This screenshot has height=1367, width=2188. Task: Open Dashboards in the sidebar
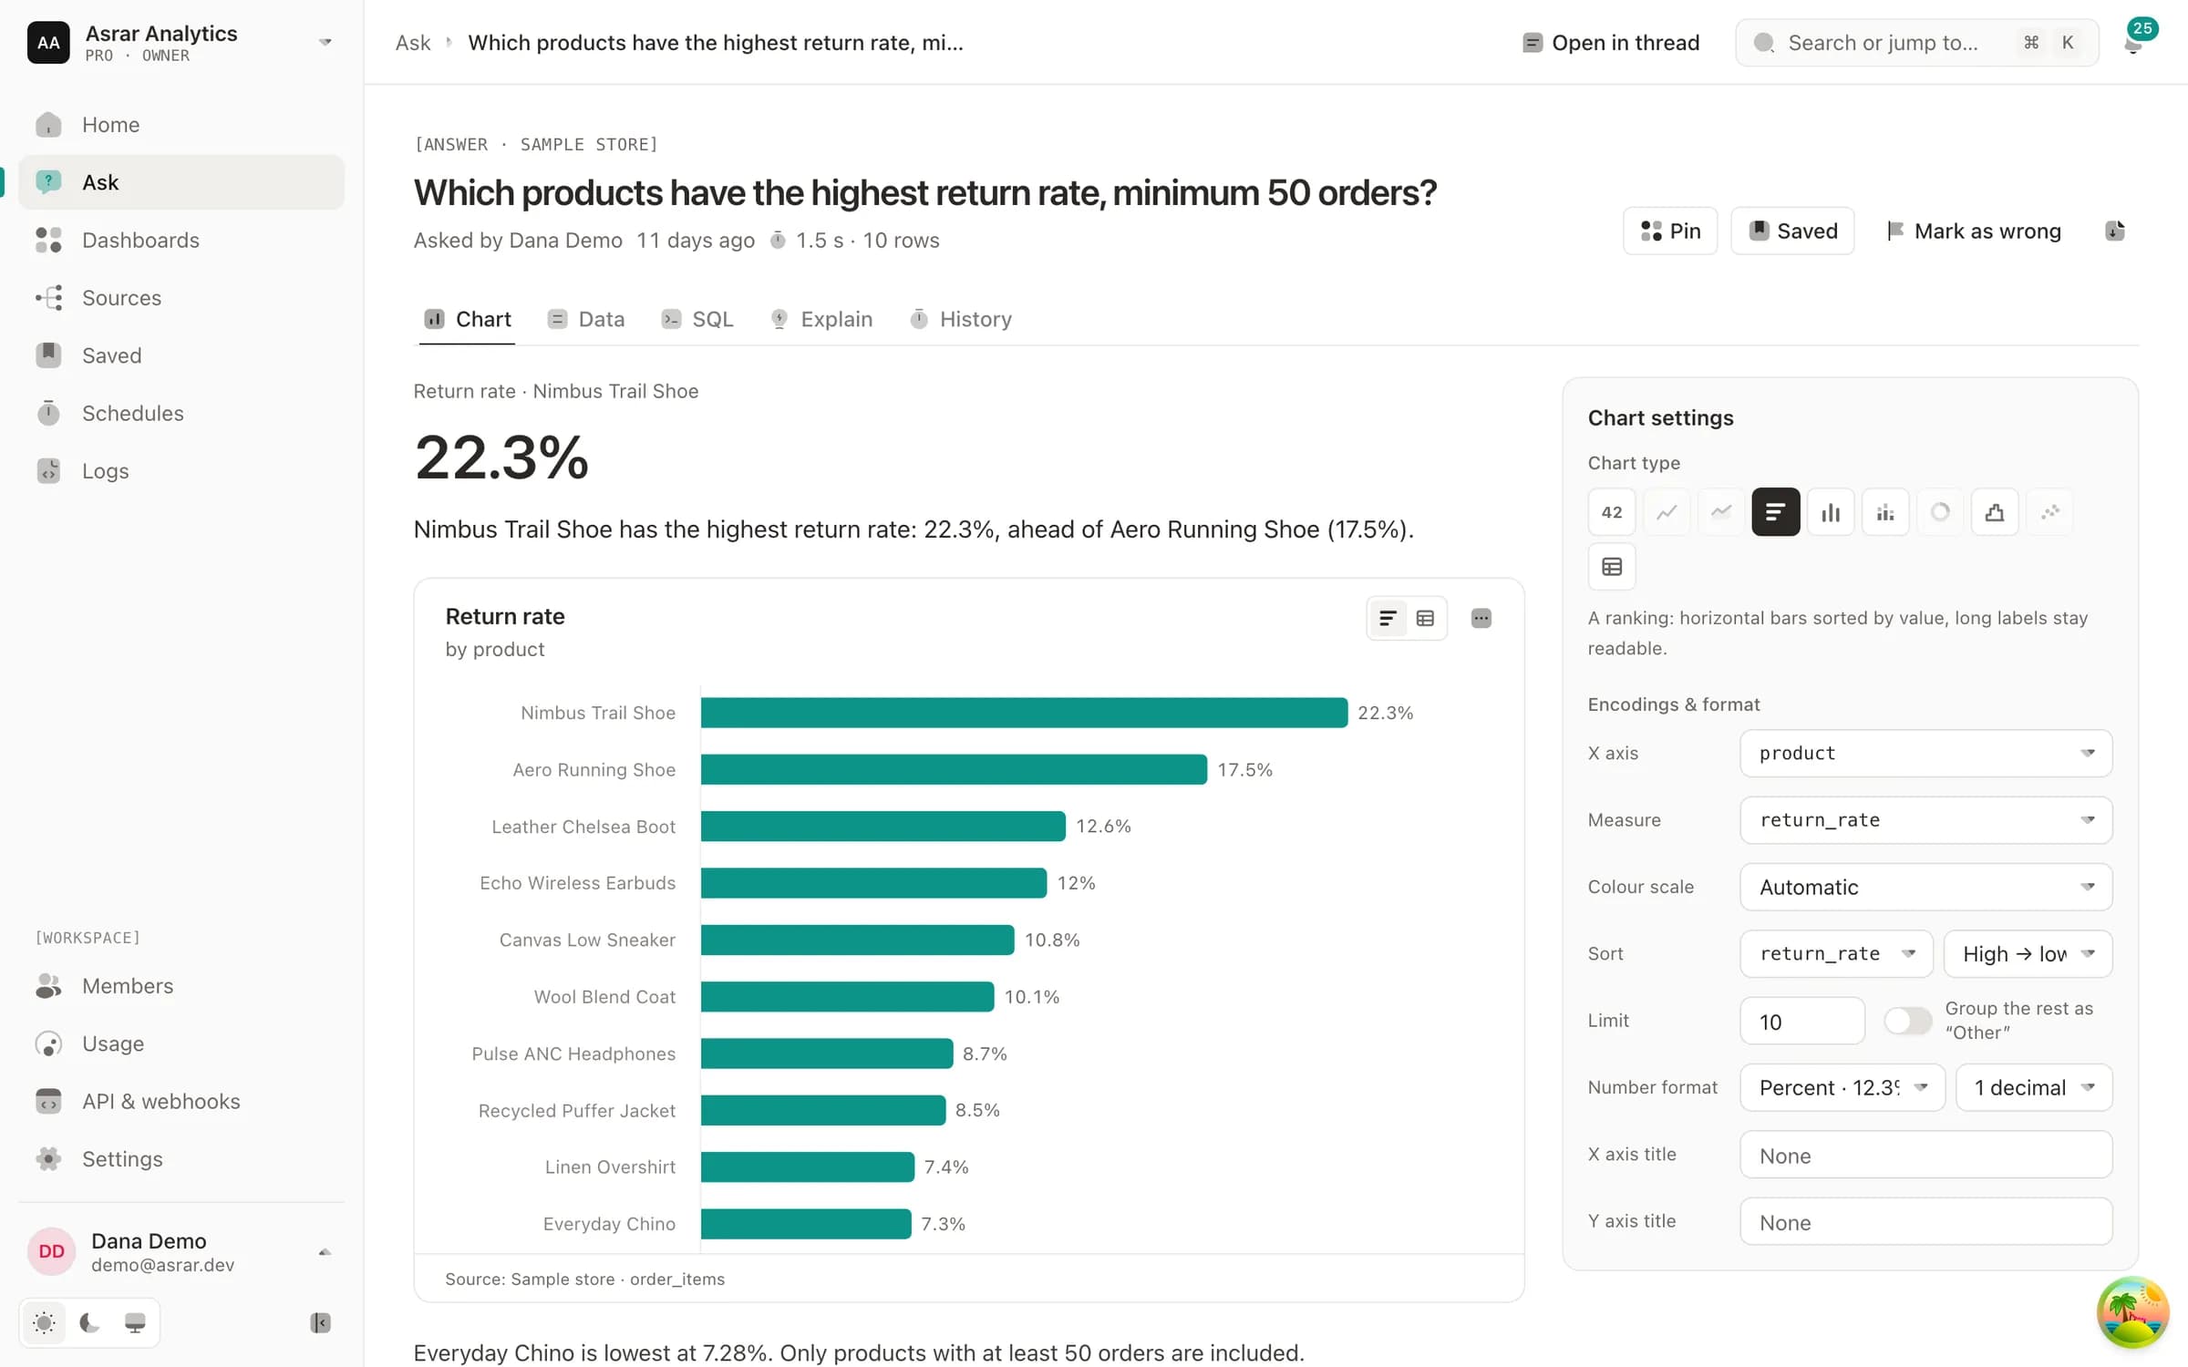[181, 240]
